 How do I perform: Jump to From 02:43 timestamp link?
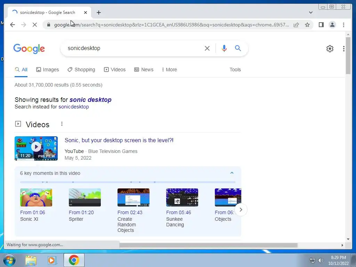(x=130, y=212)
